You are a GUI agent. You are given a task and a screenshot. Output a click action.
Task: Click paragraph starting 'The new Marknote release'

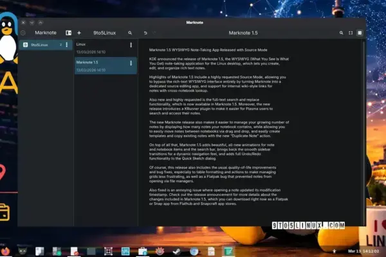219,129
